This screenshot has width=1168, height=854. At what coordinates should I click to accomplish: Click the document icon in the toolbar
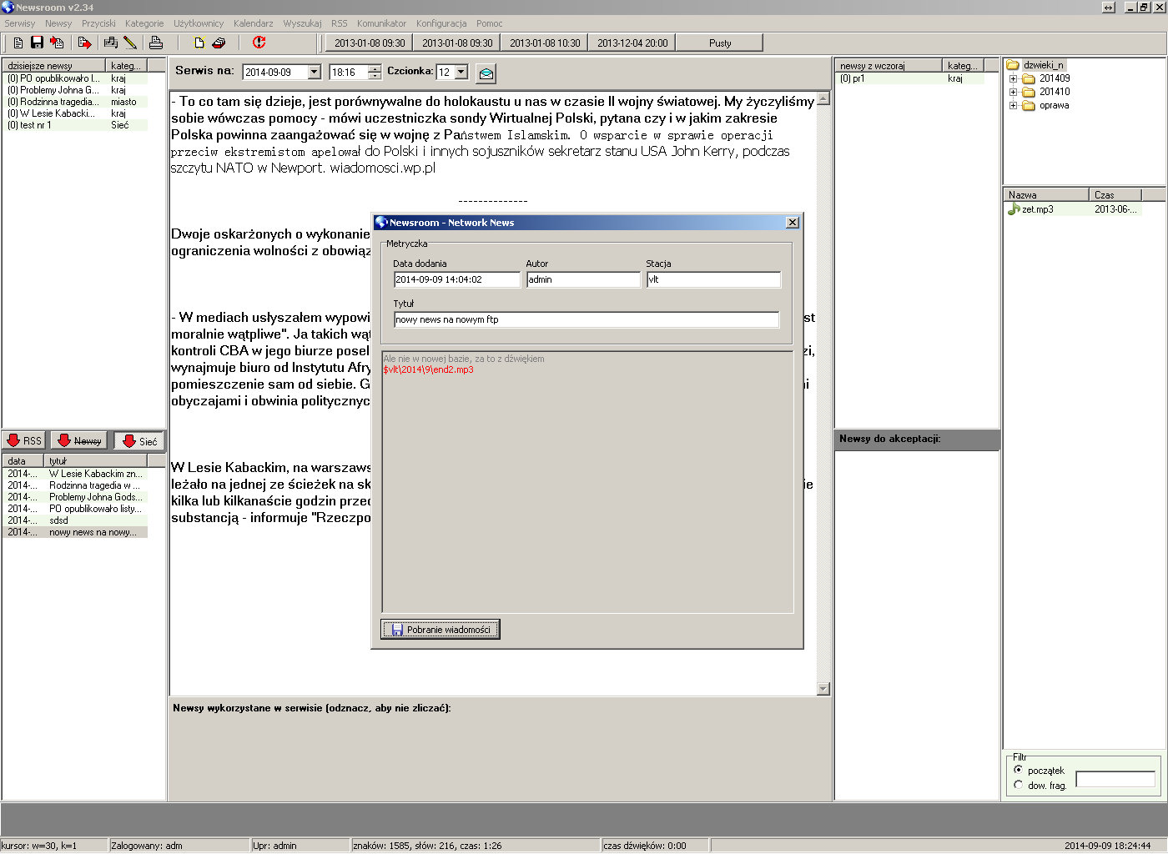pyautogui.click(x=18, y=43)
